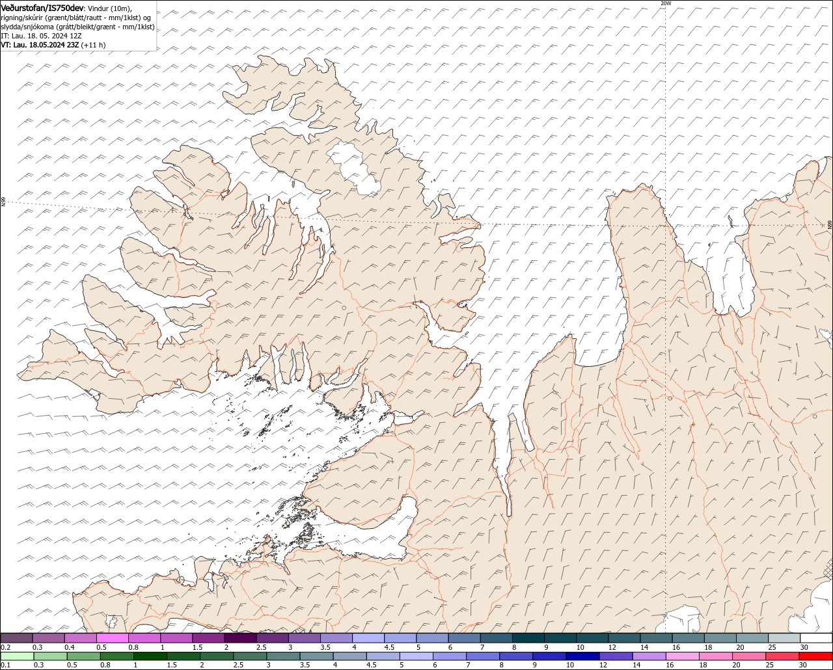Image resolution: width=833 pixels, height=670 pixels.
Task: Choose the 25 swatch in the lower legend row
Action: [782, 656]
